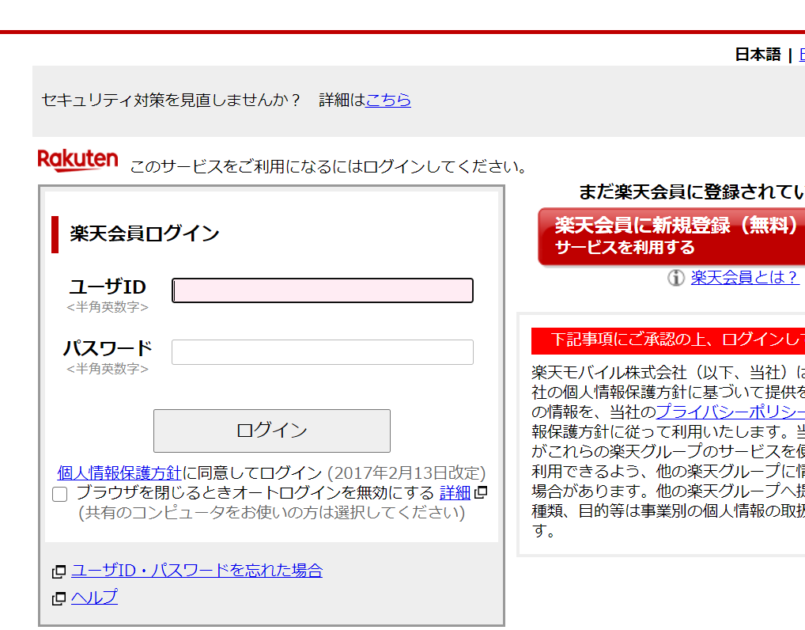The height and width of the screenshot is (630, 805).
Task: Open the 個人情報保護方針 link
Action: 119,472
